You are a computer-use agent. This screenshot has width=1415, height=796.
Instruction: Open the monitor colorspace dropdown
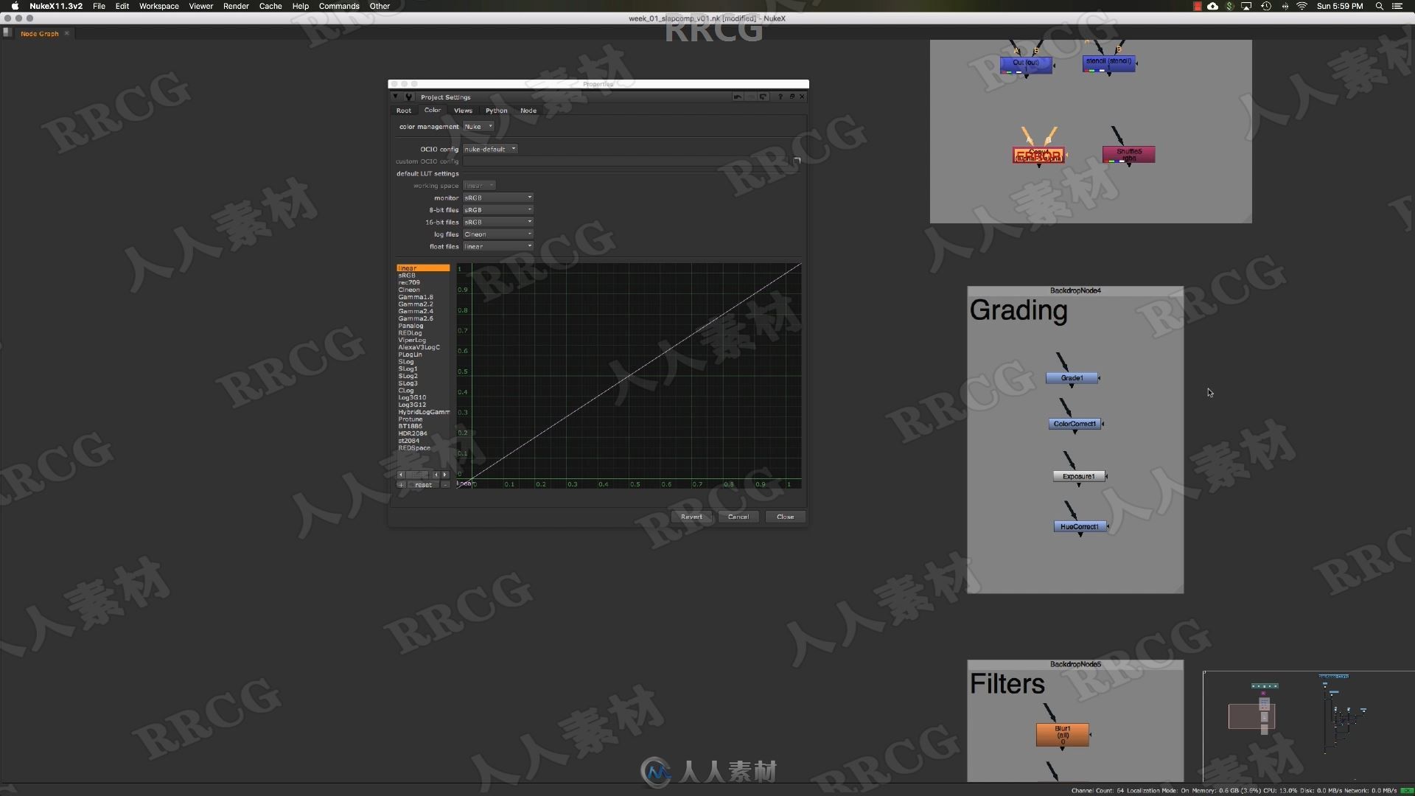pyautogui.click(x=496, y=198)
